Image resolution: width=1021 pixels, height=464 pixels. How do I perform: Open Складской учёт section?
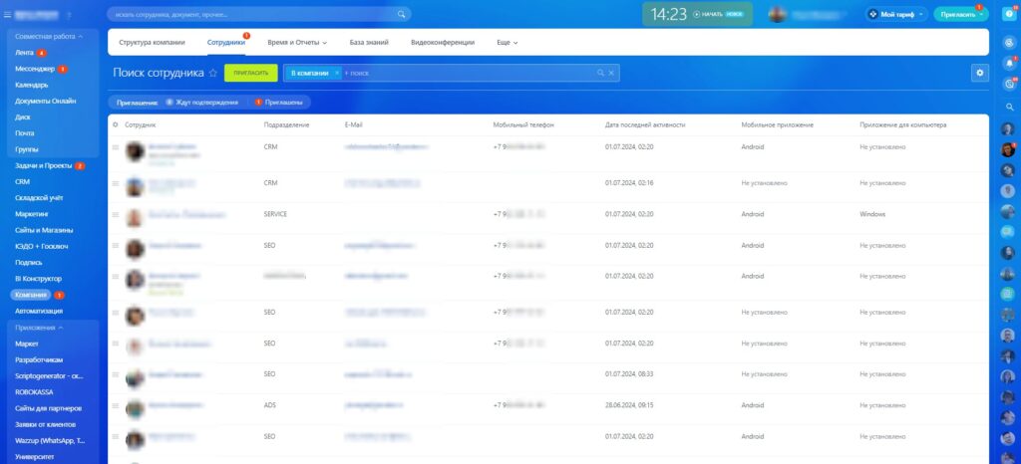coord(39,197)
